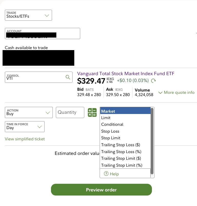
Task: Expand More quote info
Action: [176, 93]
